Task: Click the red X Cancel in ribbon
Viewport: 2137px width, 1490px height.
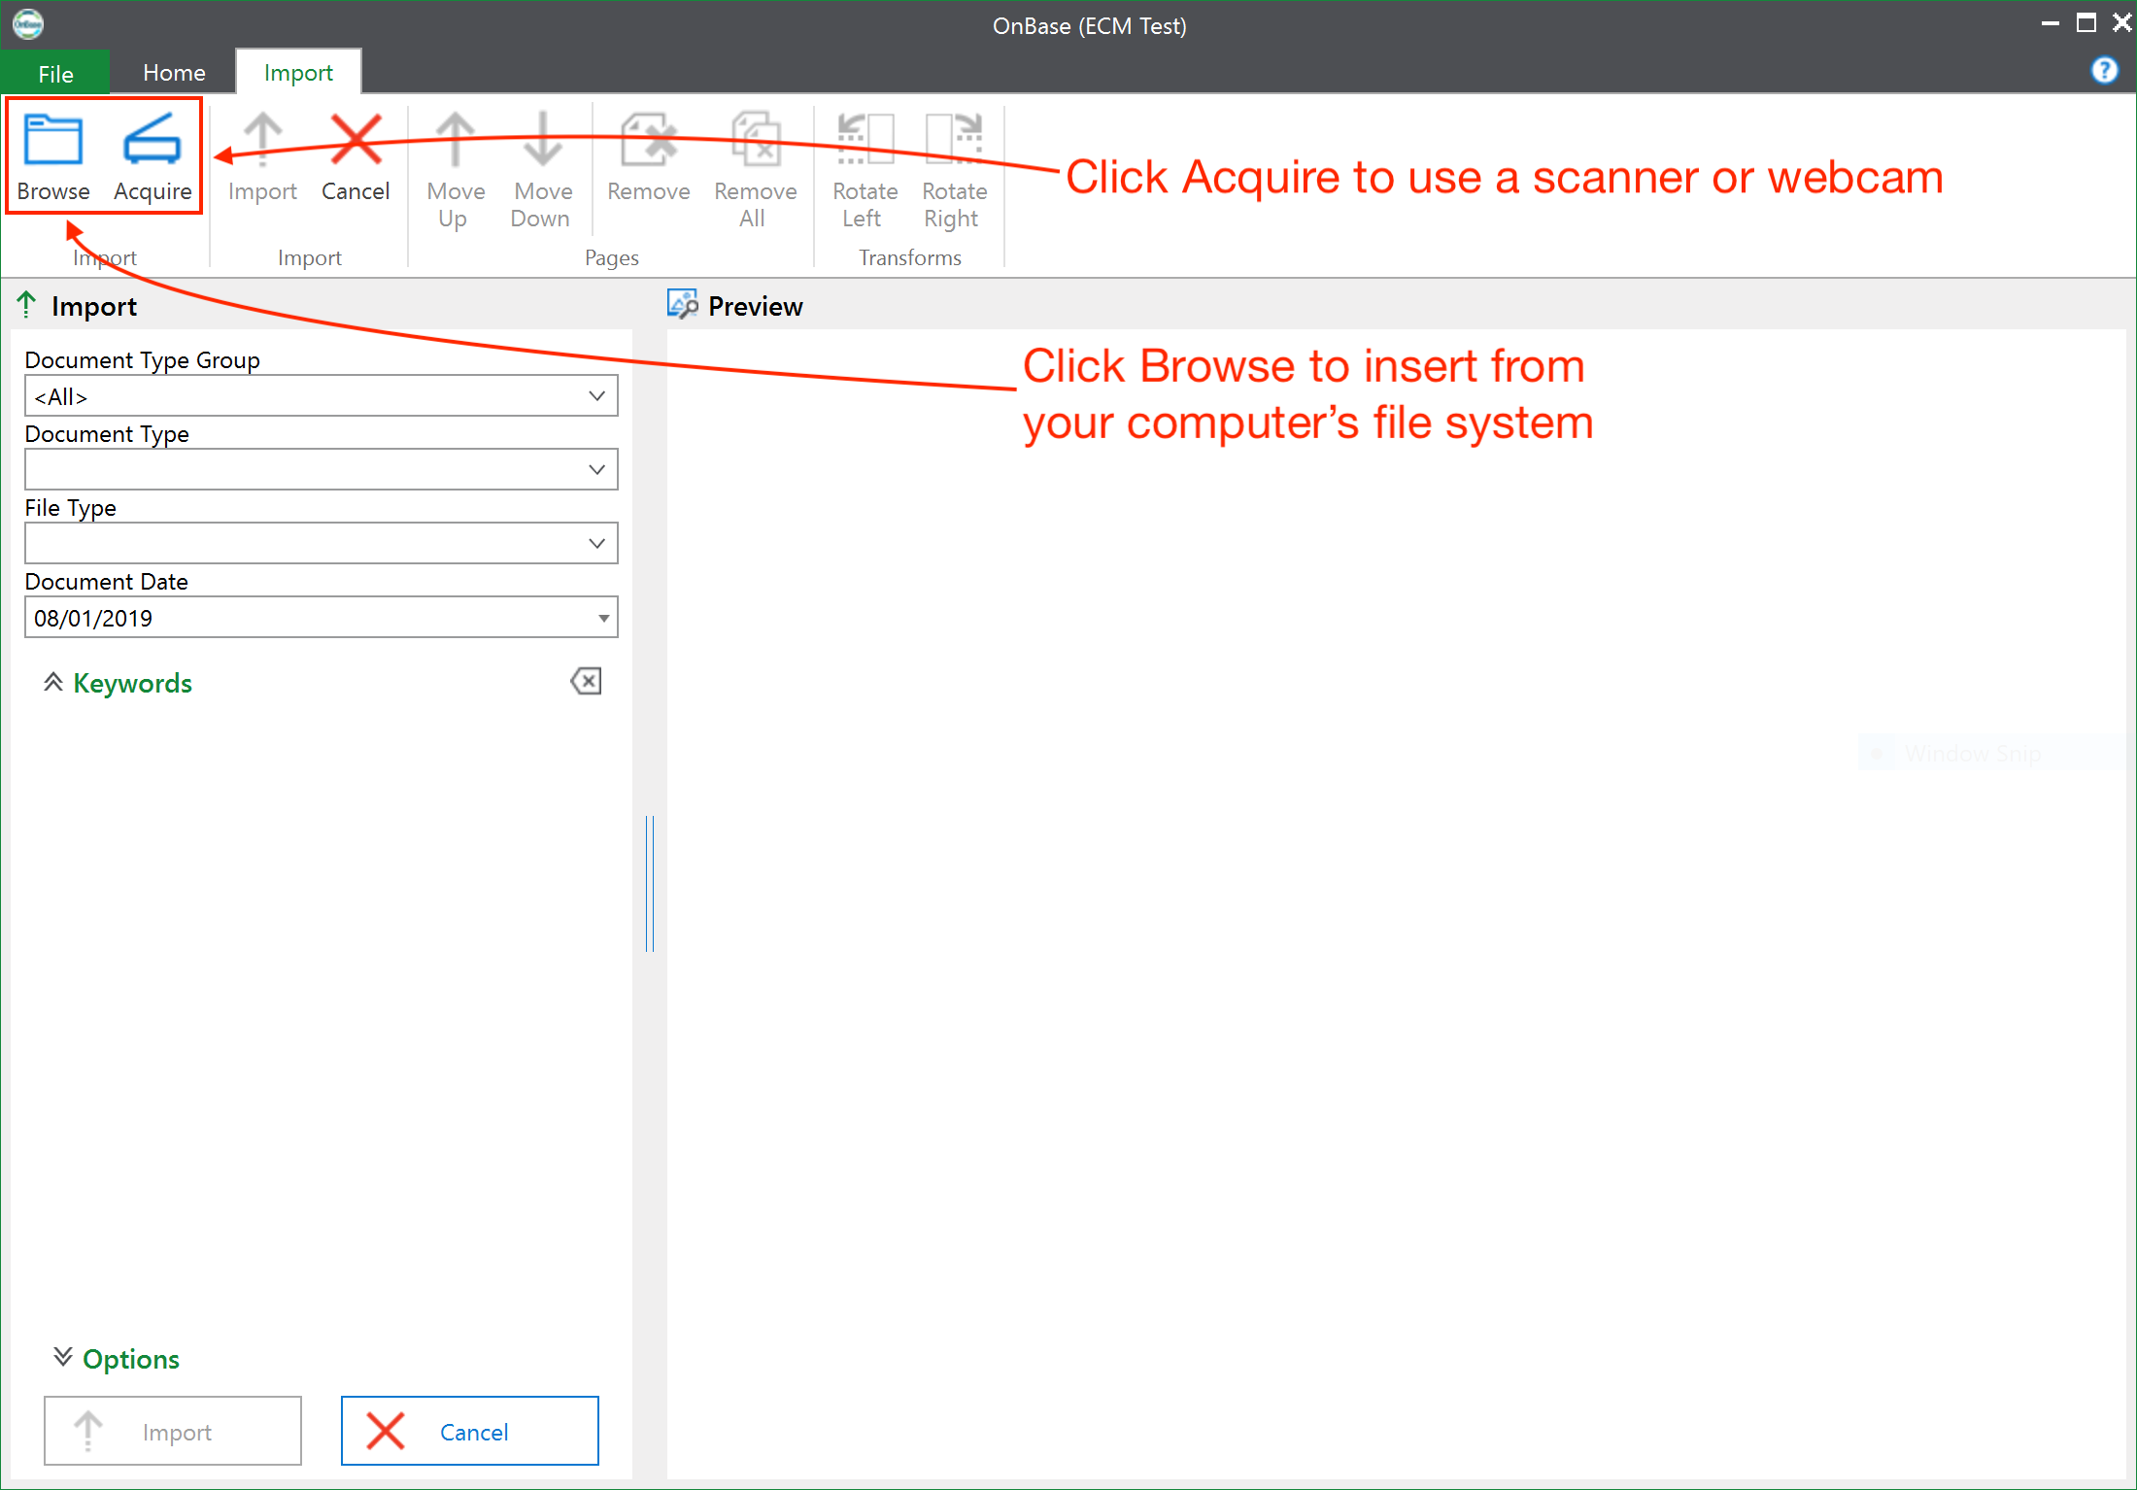Action: [356, 140]
